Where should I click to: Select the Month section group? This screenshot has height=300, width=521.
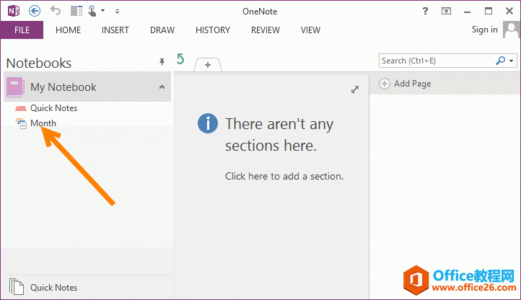coord(43,123)
